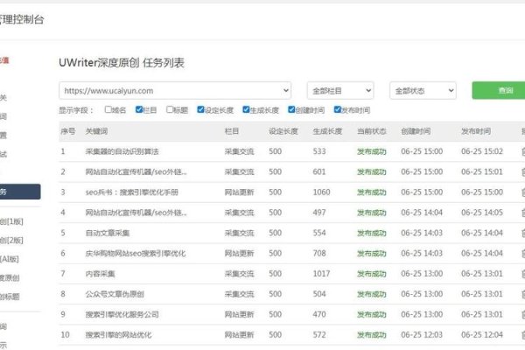This screenshot has width=525, height=350.
Task: Click generated length value 497
Action: pos(319,213)
